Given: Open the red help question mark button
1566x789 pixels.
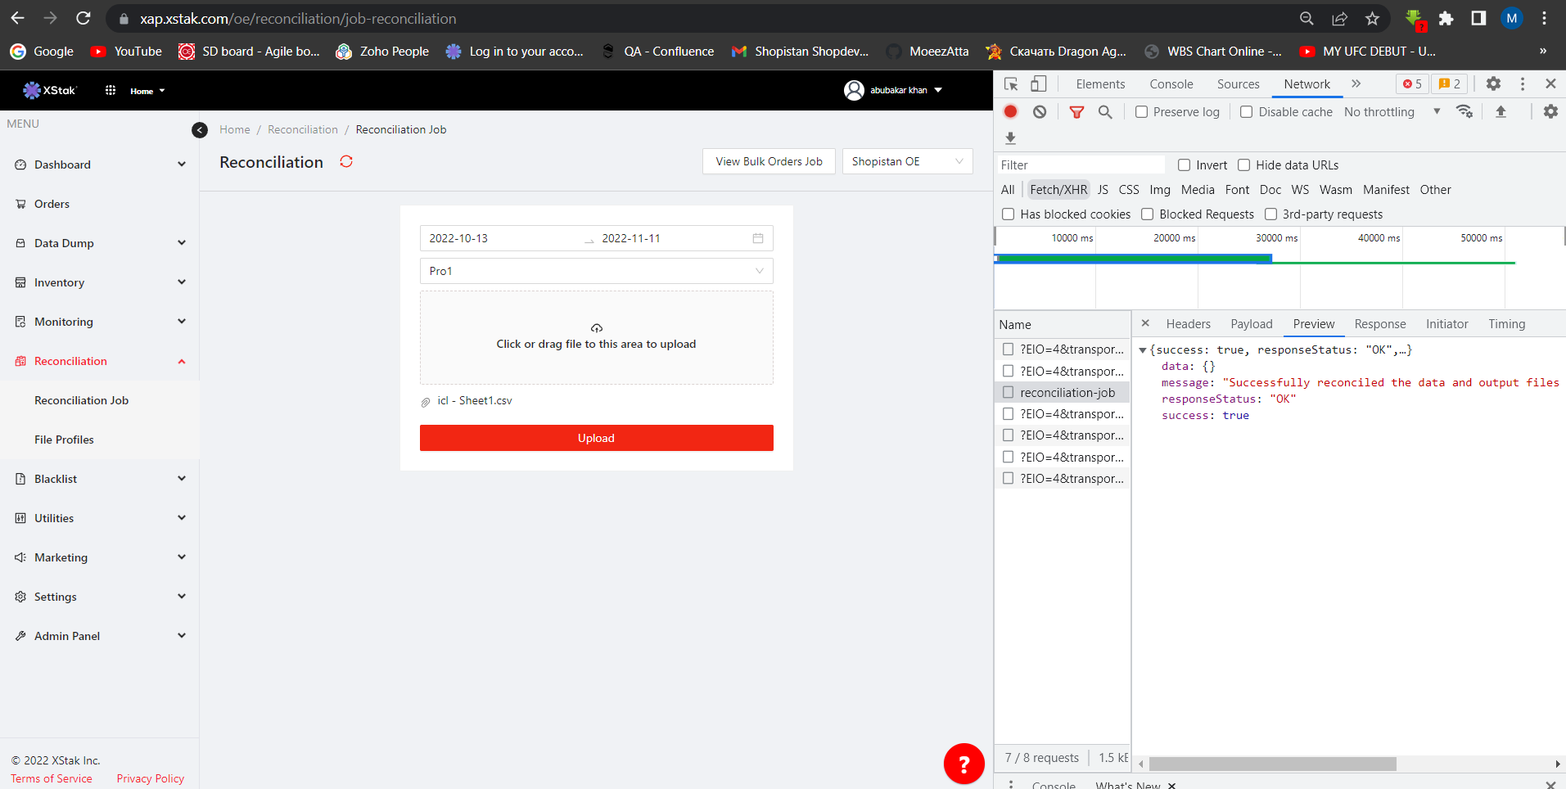Looking at the screenshot, I should [x=964, y=764].
